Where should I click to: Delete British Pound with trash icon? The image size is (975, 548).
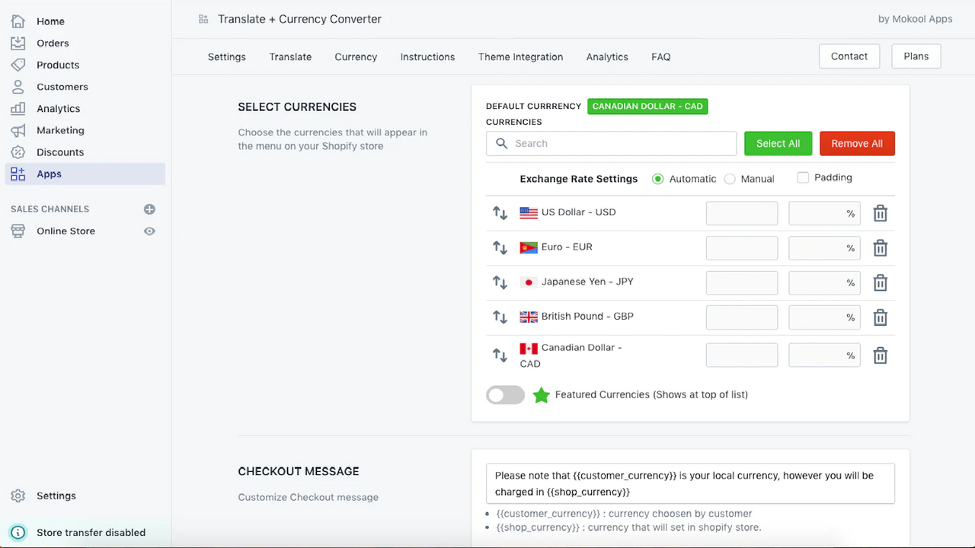[x=880, y=317]
